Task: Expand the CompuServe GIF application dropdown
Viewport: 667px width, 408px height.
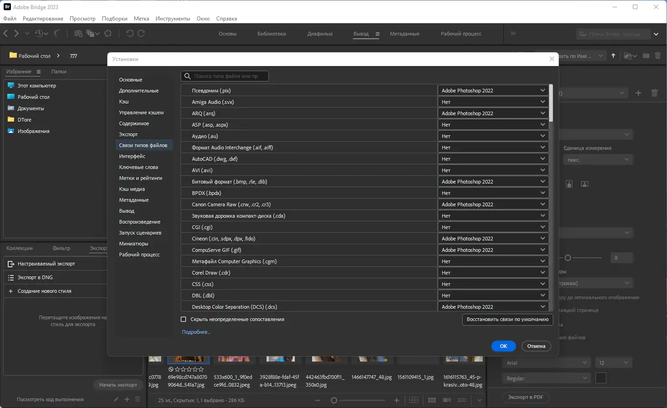Action: pos(493,250)
